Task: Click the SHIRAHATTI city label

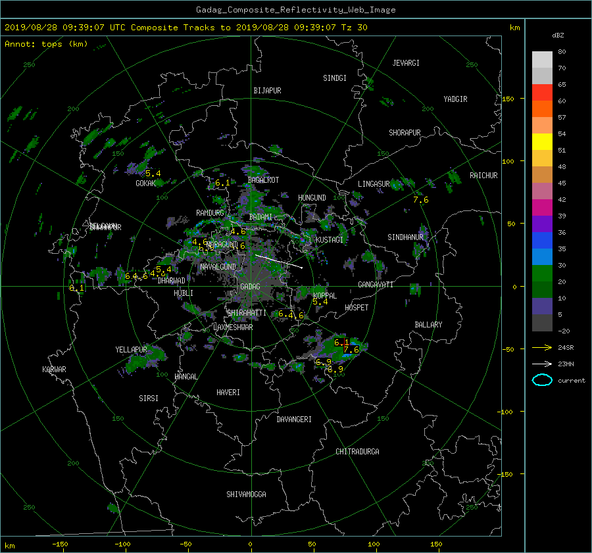Action: pyautogui.click(x=247, y=313)
